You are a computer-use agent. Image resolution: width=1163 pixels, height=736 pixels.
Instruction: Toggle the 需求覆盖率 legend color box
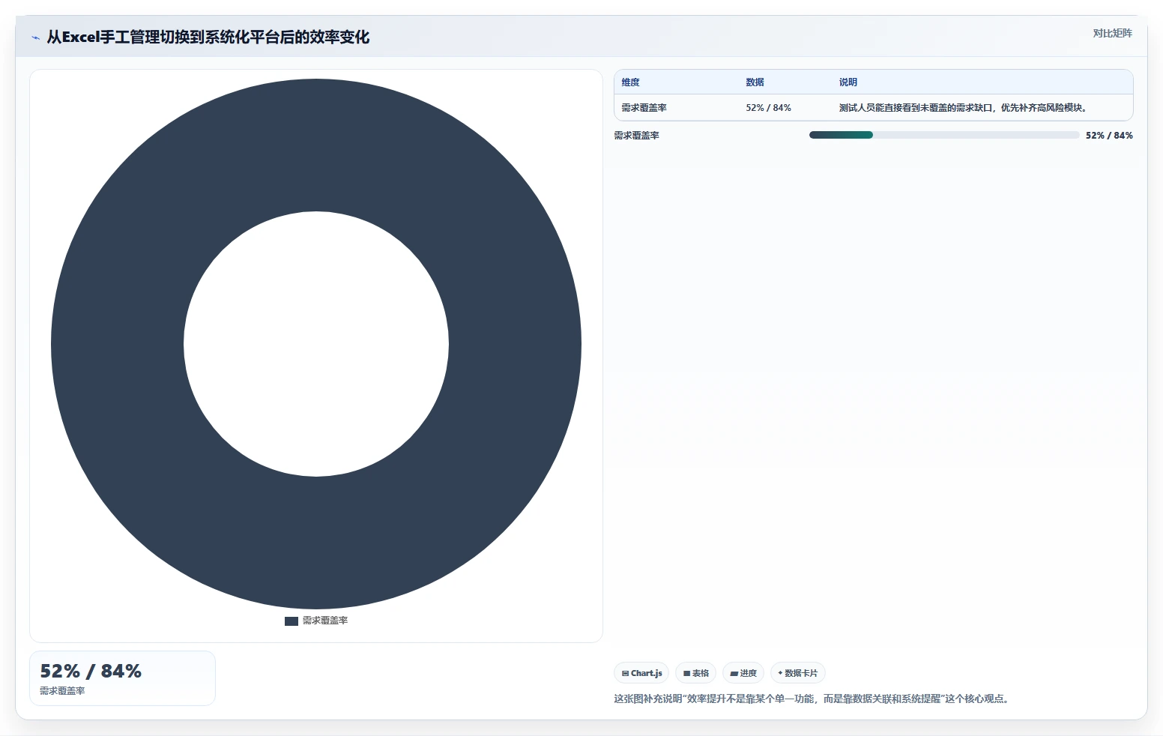pyautogui.click(x=291, y=621)
